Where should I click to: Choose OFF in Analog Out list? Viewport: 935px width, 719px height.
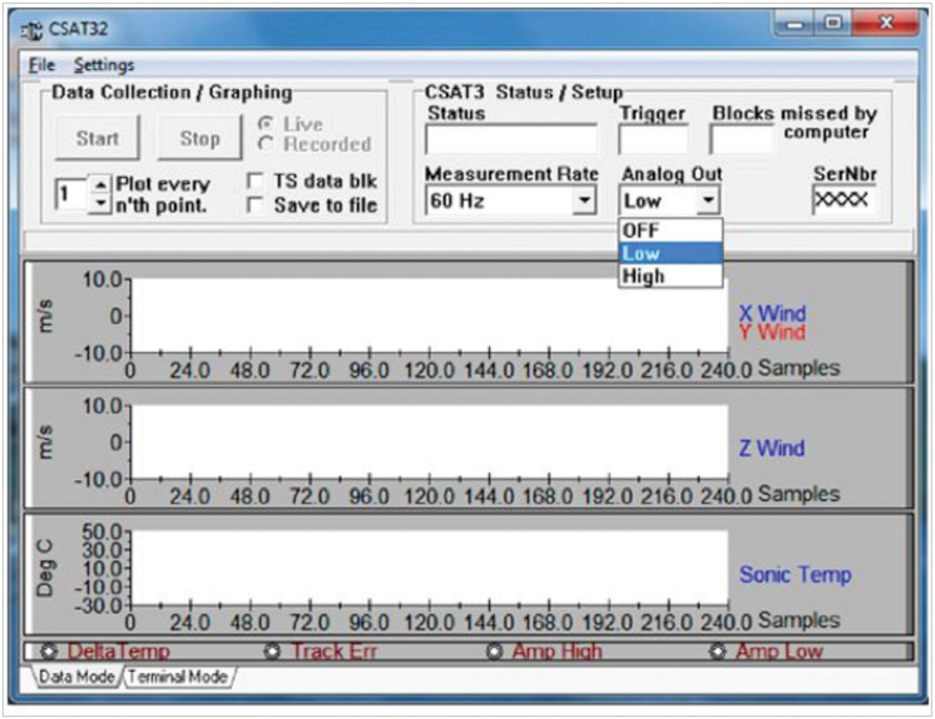click(671, 230)
